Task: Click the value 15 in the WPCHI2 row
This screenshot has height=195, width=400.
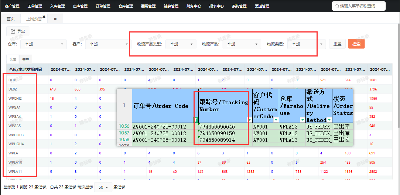Action: tap(52, 99)
